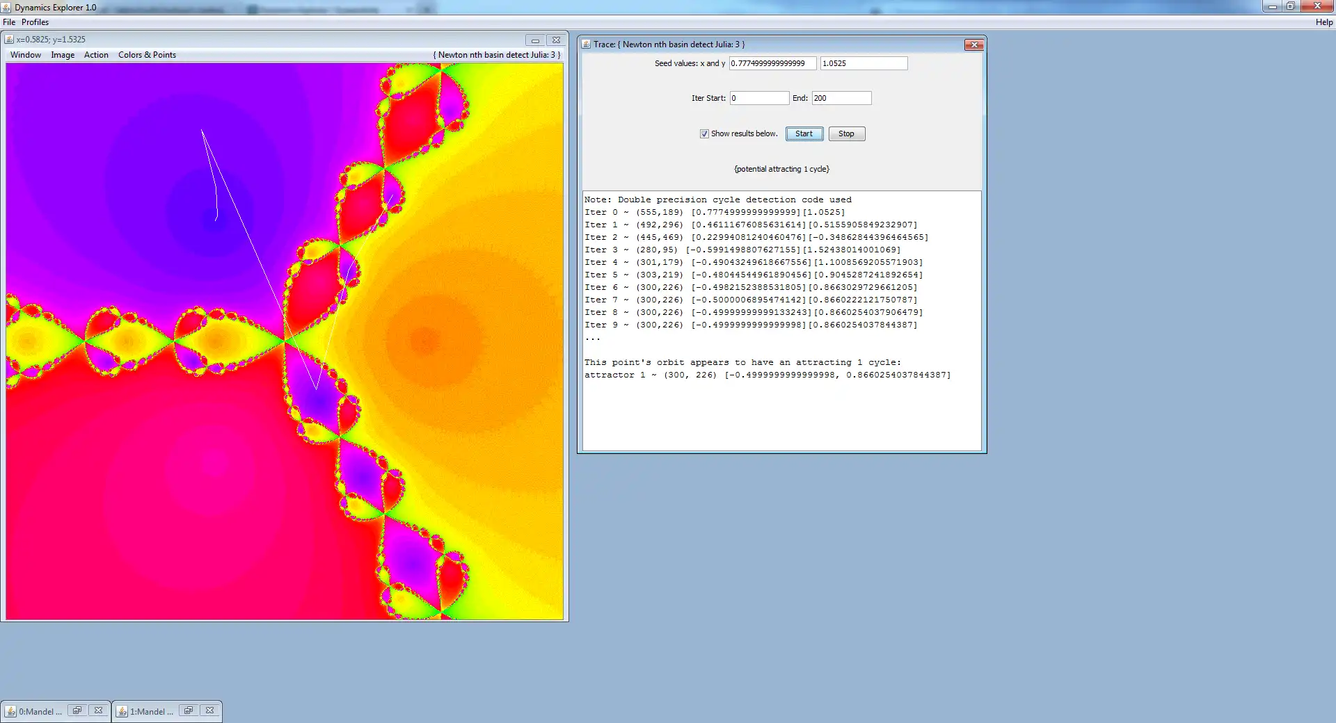The width and height of the screenshot is (1336, 723).
Task: Click the Java icon in the Trace dialog title bar
Action: 586,44
